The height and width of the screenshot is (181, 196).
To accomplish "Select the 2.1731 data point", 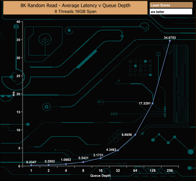I will pos(101,158).
